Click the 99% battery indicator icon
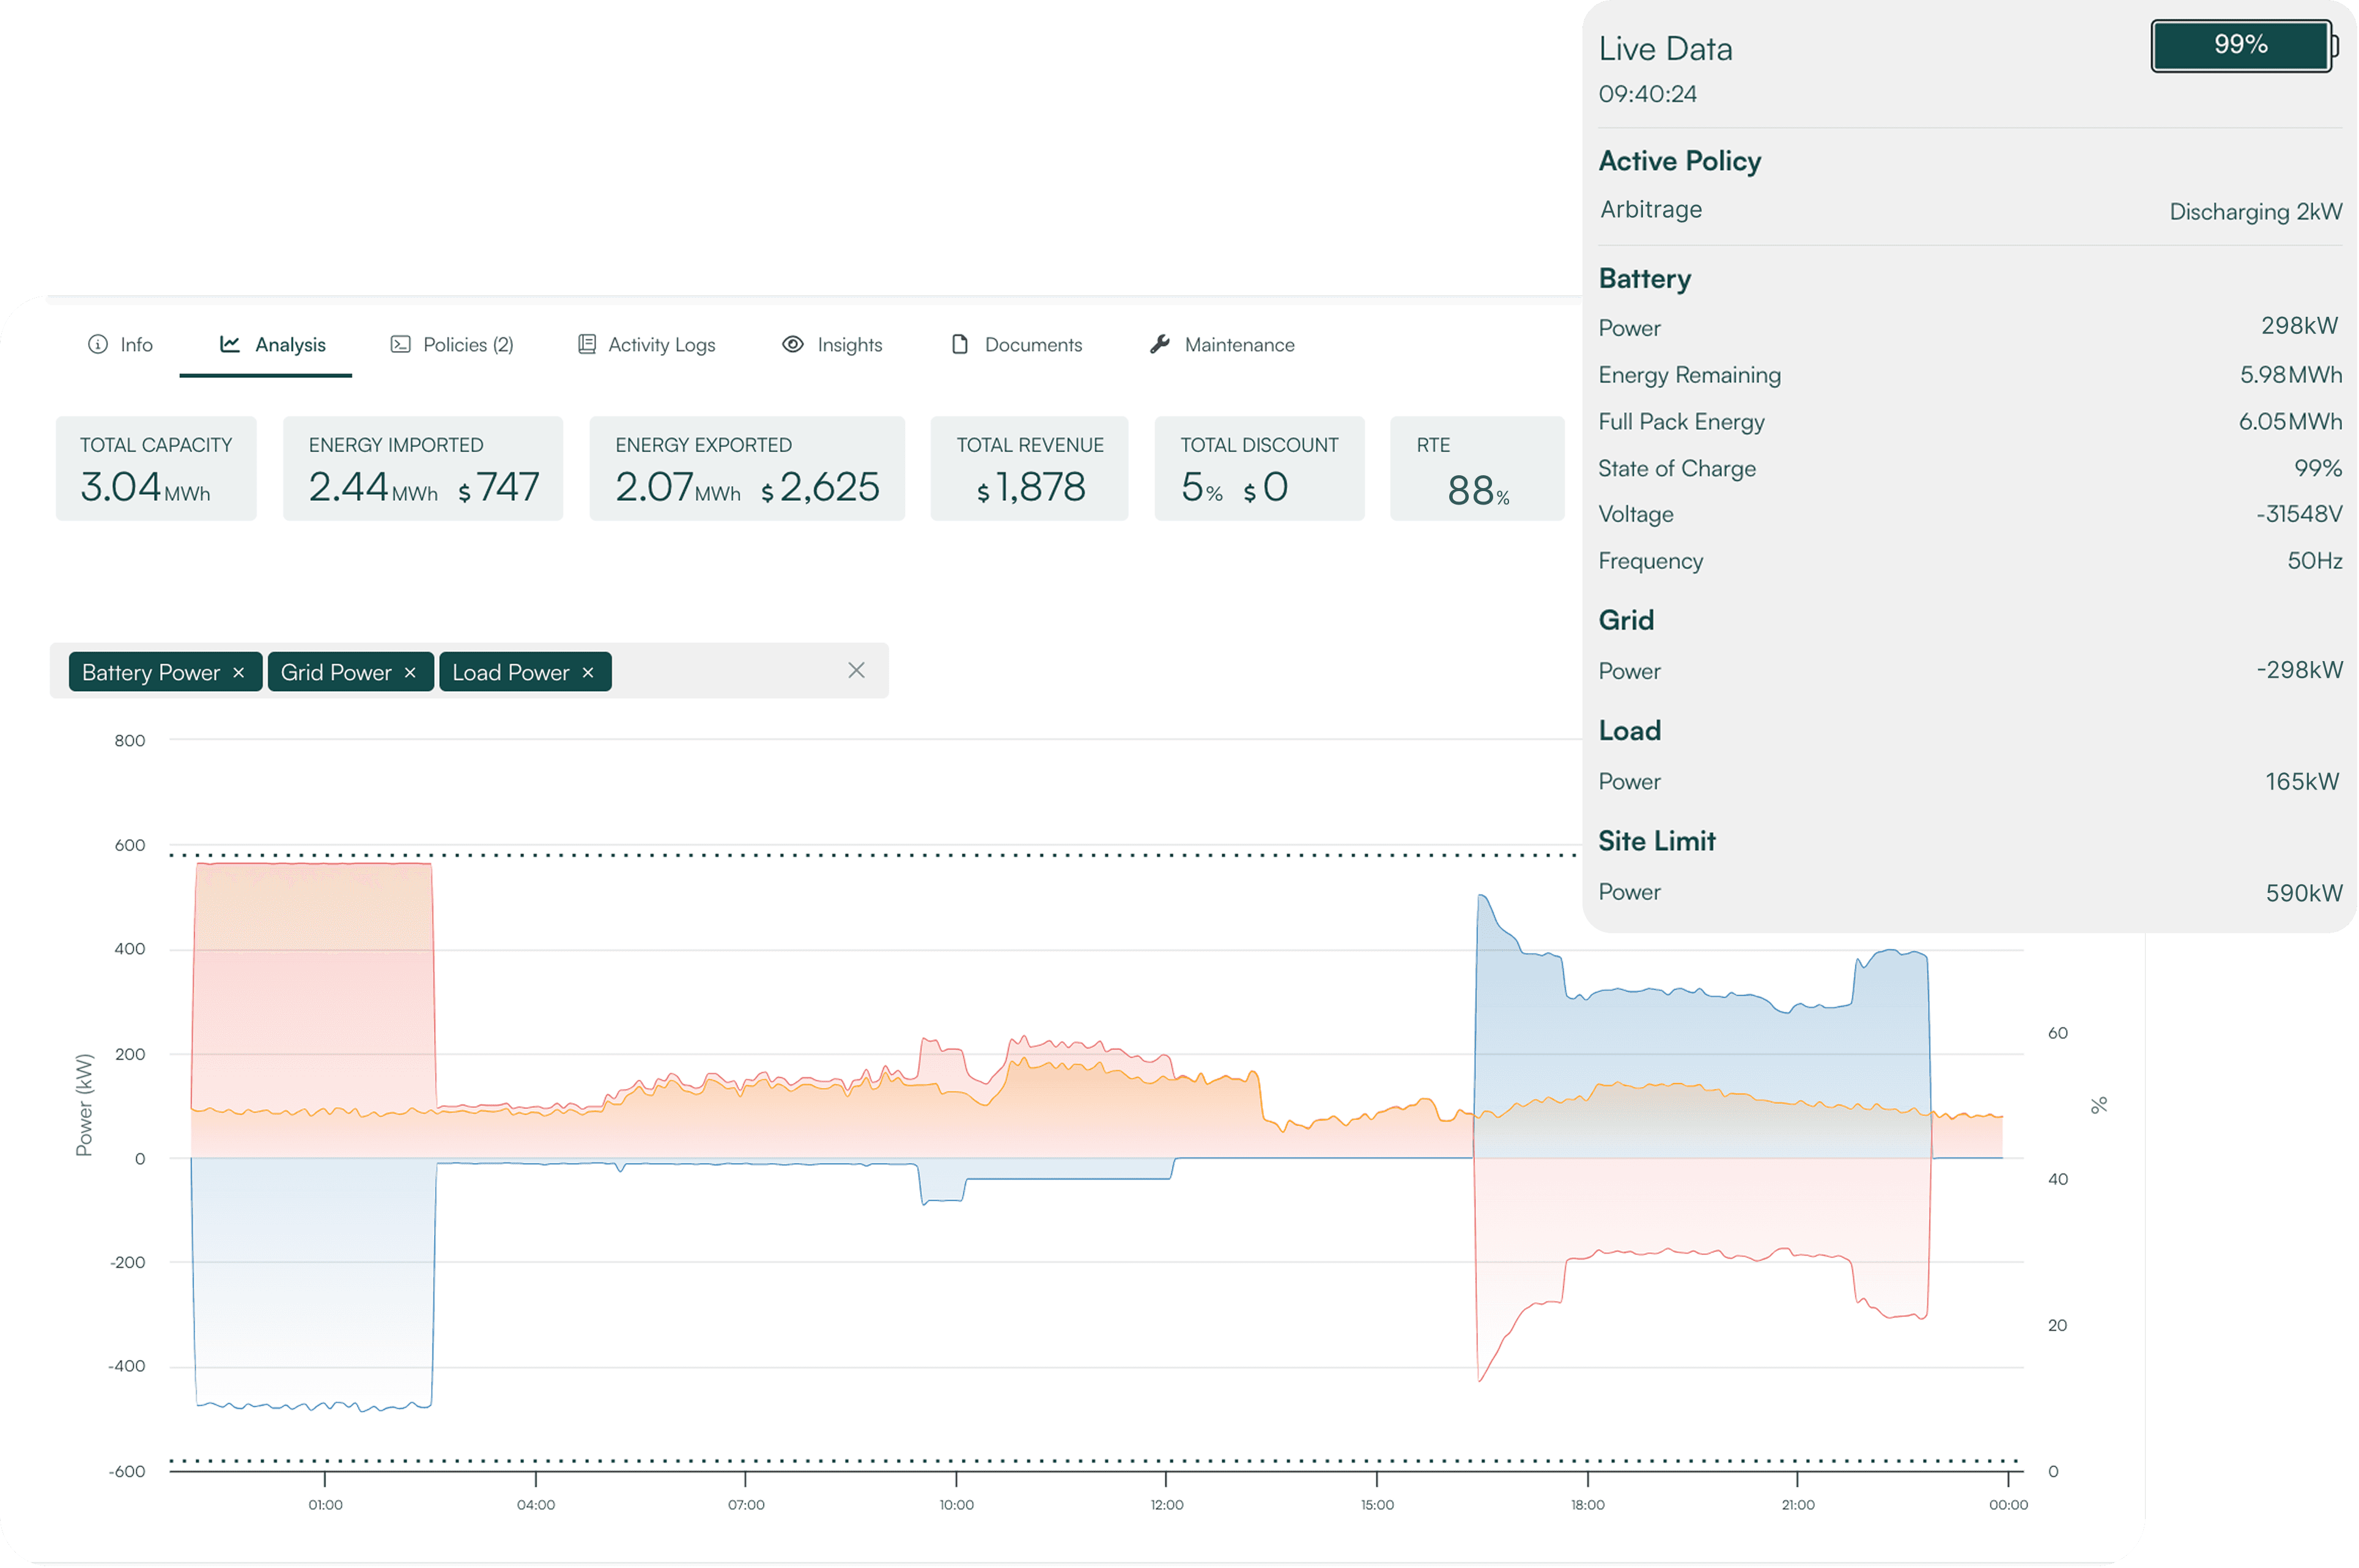Viewport: 2359px width, 1568px height. 2243,46
